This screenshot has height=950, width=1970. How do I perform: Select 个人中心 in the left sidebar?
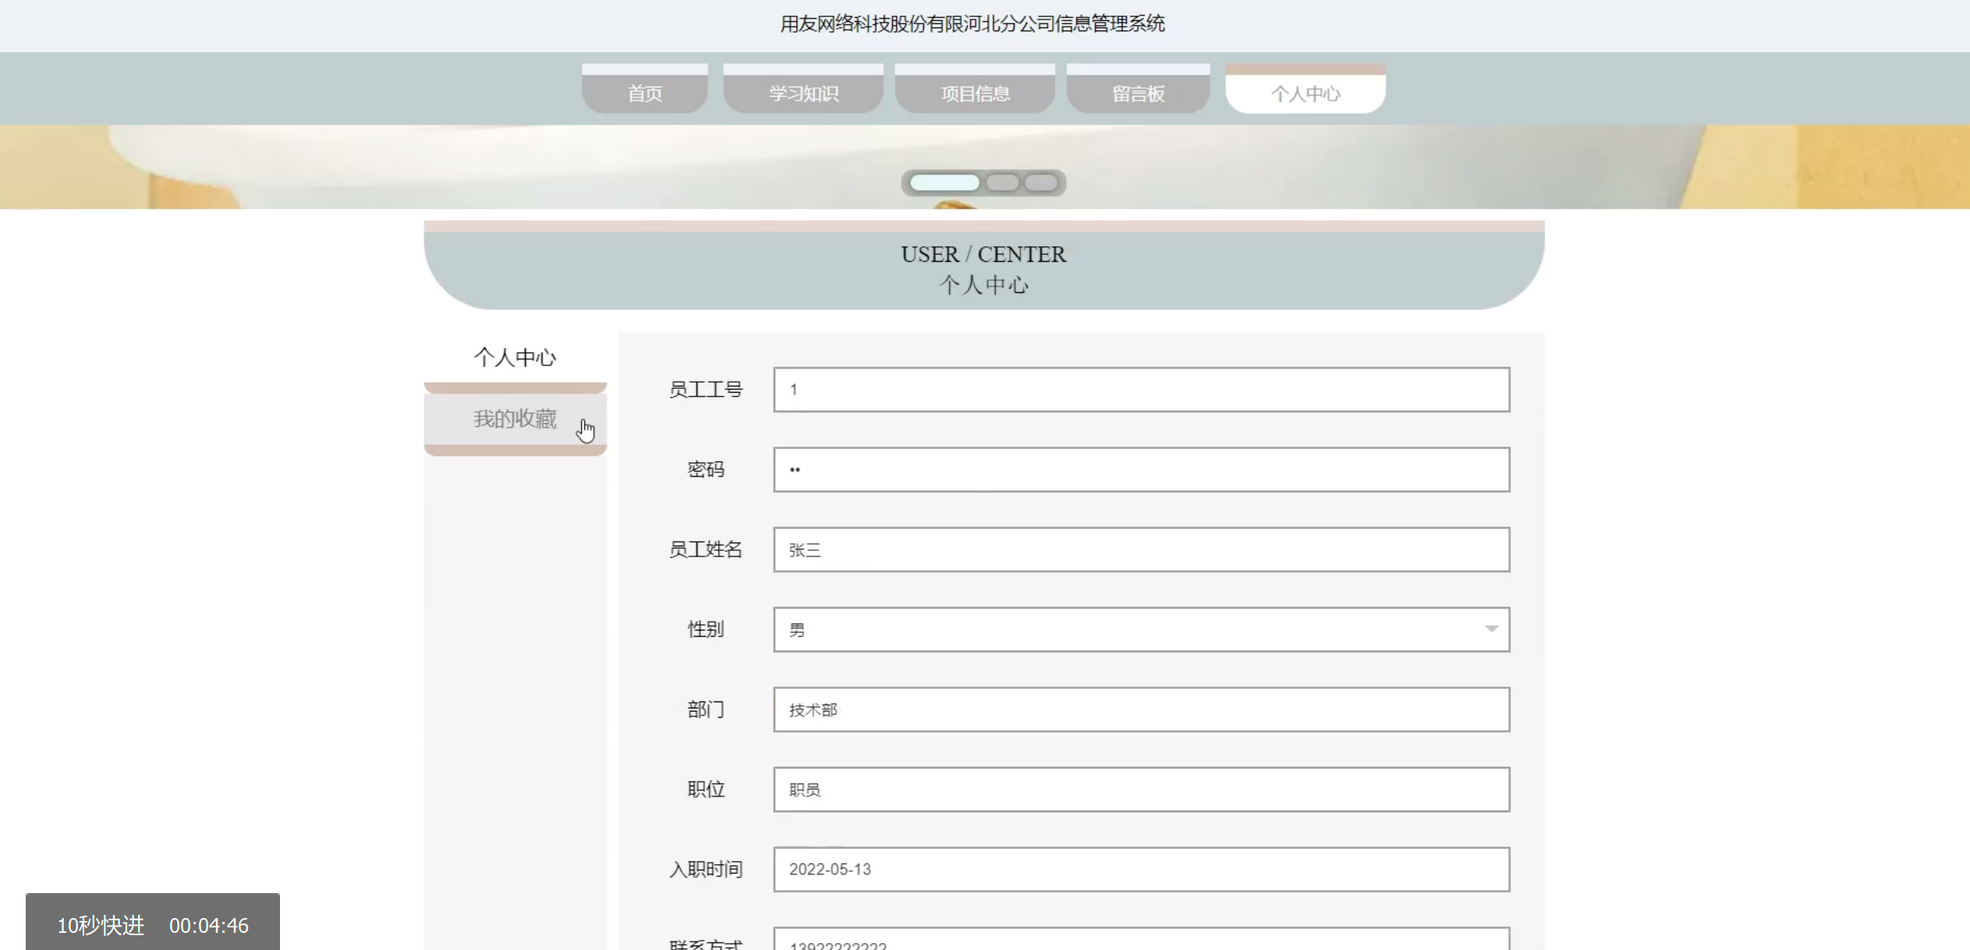coord(515,358)
